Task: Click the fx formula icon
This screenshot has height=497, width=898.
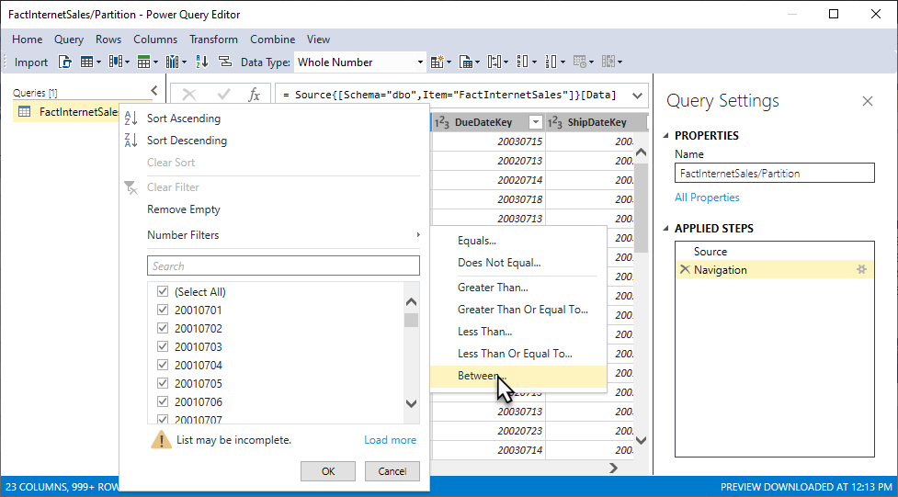Action: click(255, 95)
